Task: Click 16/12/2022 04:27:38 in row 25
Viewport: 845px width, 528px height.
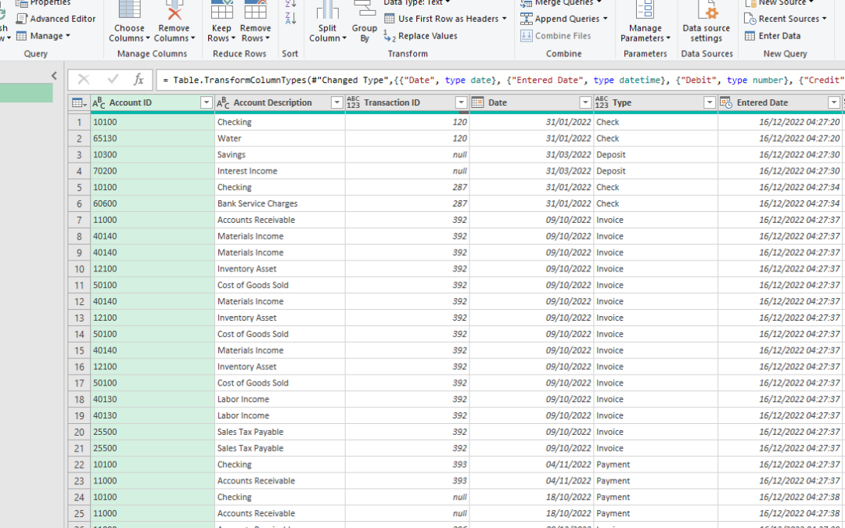Action: point(780,513)
